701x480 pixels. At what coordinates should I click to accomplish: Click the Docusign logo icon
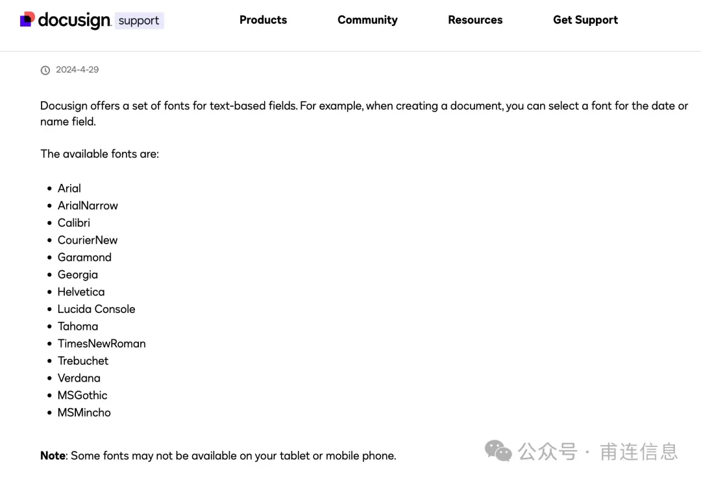[x=27, y=19]
